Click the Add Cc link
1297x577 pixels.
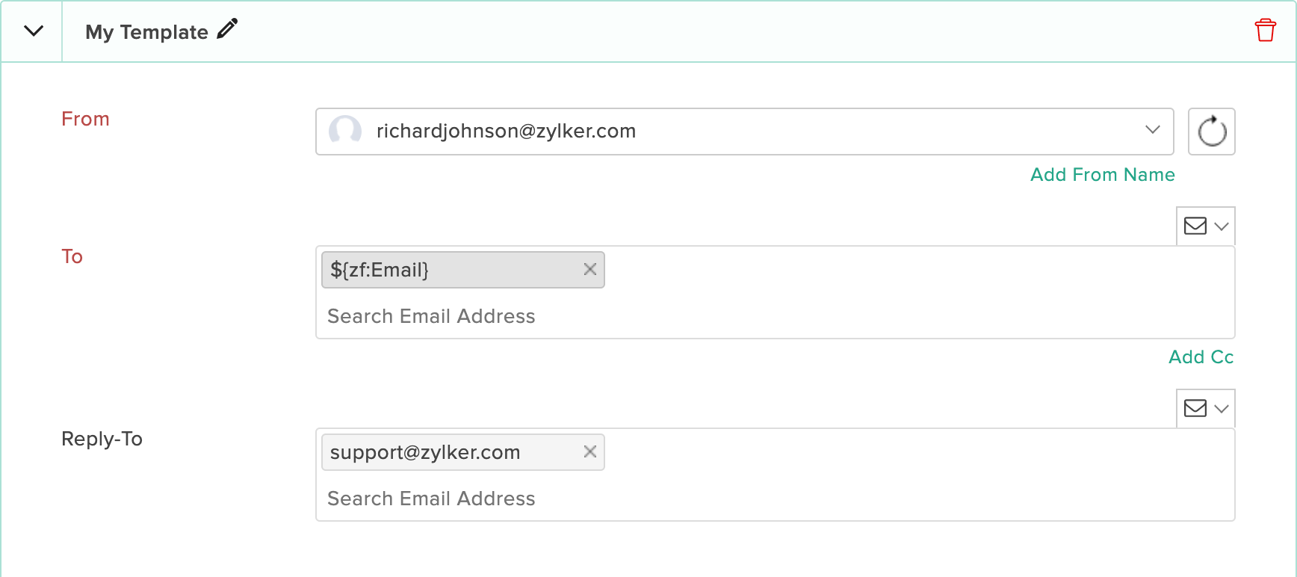pos(1201,357)
